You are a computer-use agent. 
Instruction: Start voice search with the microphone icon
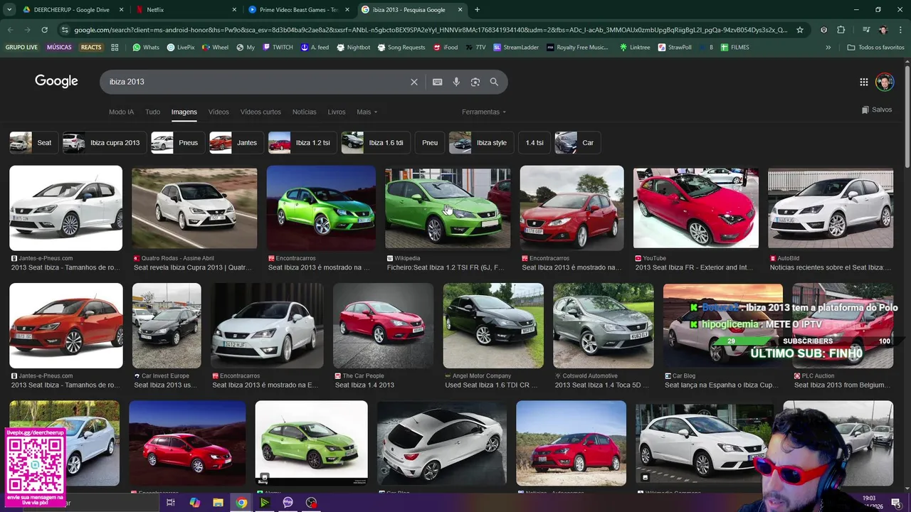point(456,82)
